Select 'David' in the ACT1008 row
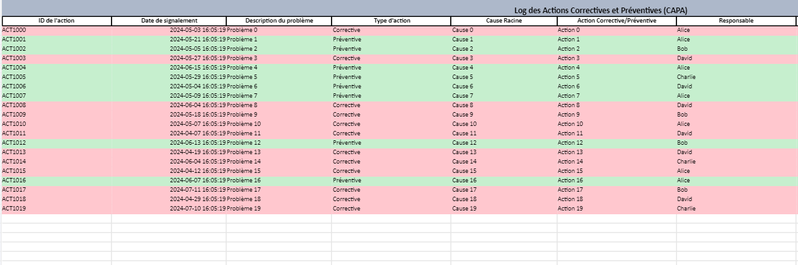 [685, 105]
